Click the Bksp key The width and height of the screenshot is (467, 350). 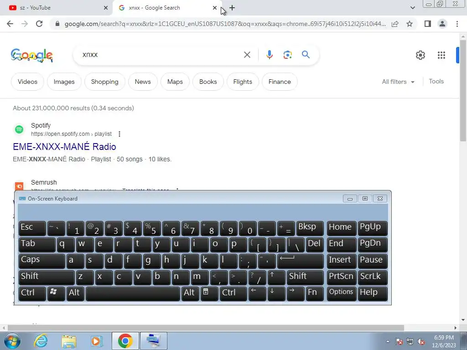(x=310, y=228)
